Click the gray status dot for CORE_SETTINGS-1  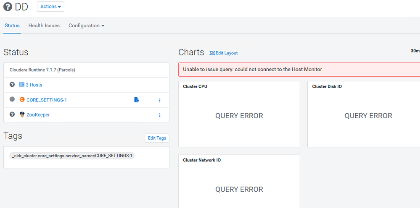(12, 99)
